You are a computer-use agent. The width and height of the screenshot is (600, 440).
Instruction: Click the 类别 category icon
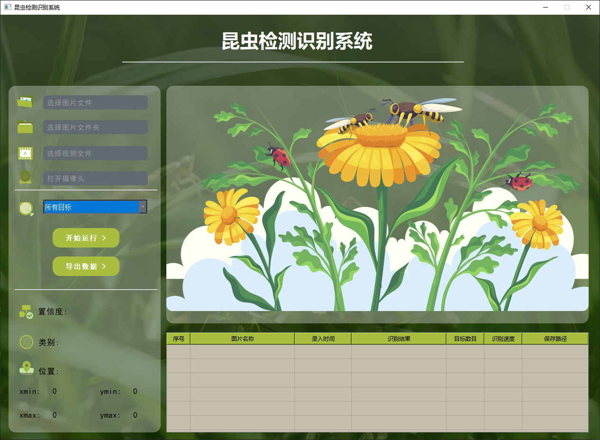tap(27, 342)
